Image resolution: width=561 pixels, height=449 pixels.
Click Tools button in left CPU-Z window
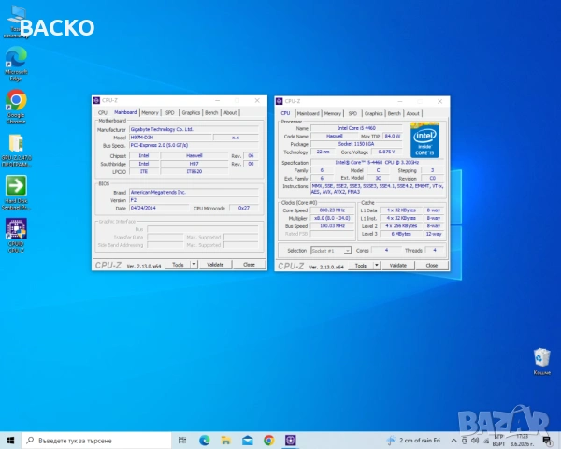[178, 265]
